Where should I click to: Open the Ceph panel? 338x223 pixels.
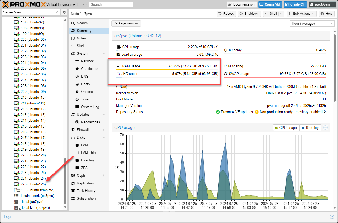coord(81,175)
